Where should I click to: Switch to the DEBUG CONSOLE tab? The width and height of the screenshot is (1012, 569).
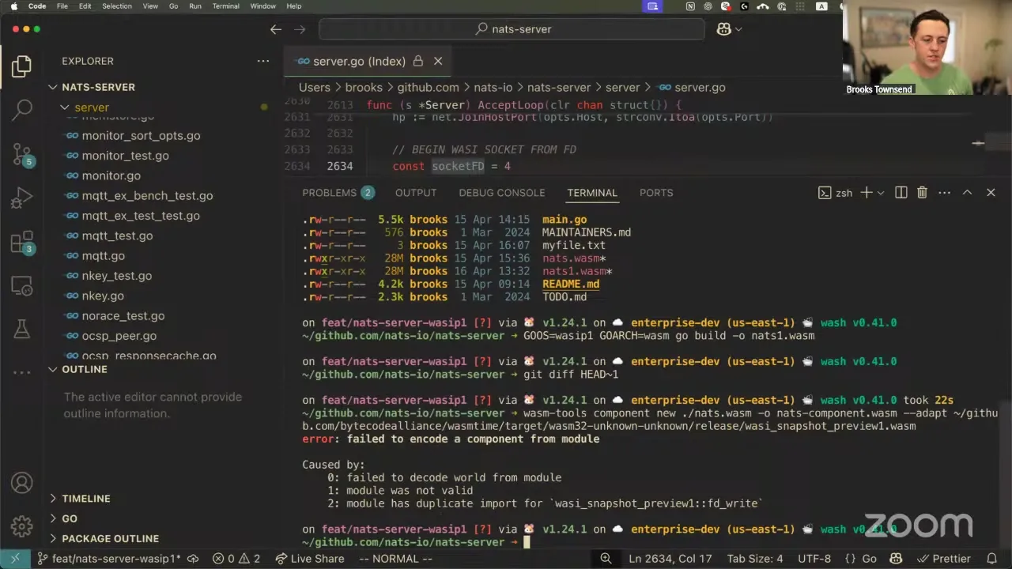point(502,193)
